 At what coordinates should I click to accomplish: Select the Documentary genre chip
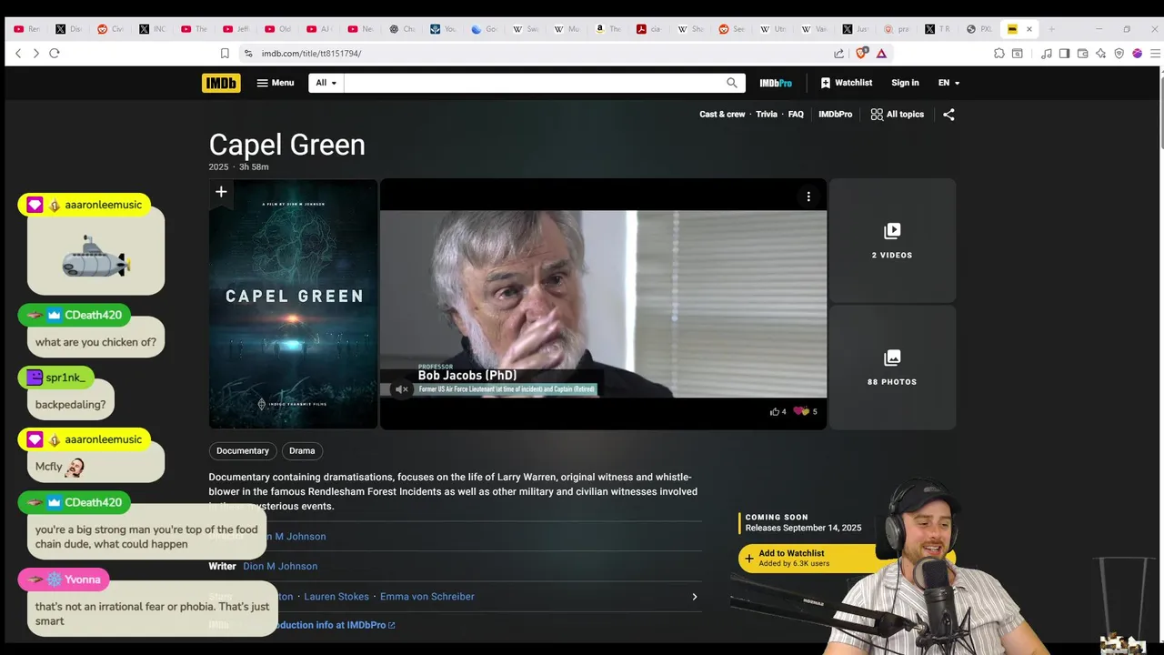pyautogui.click(x=243, y=451)
